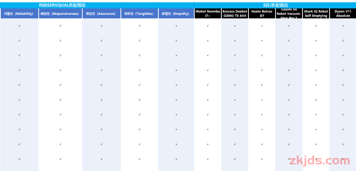
Task: Select first-row checkmark under iRobot Roomba i7+
Action: 208,26
